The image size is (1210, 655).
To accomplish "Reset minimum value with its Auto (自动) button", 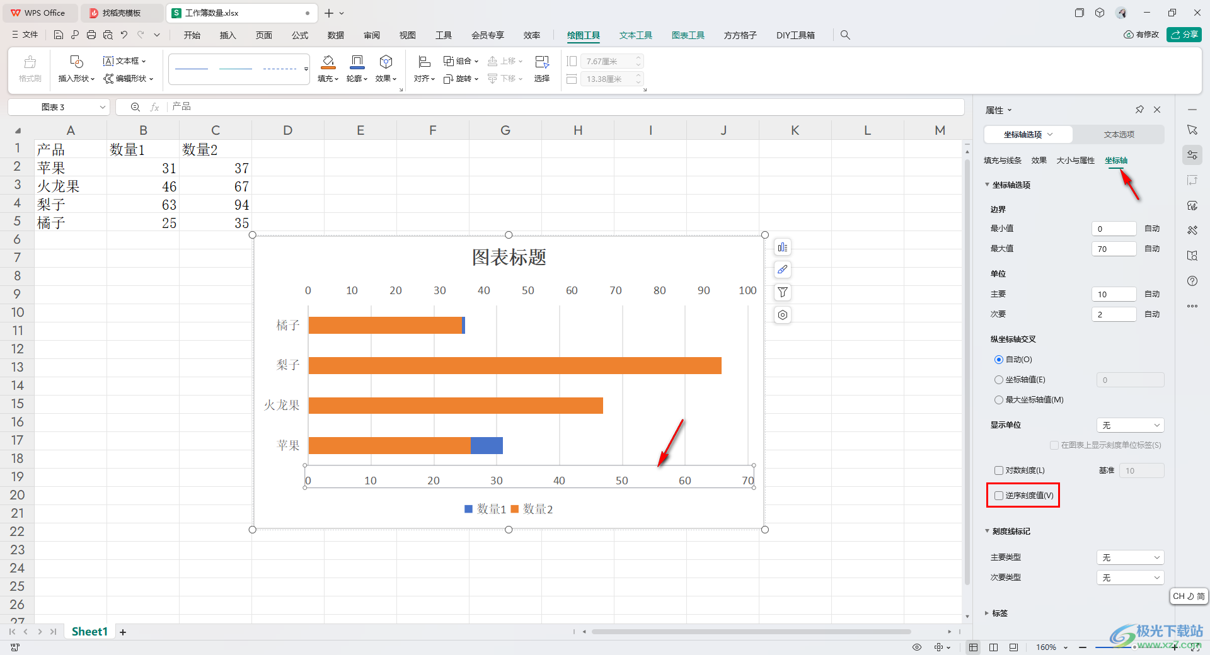I will click(1152, 229).
